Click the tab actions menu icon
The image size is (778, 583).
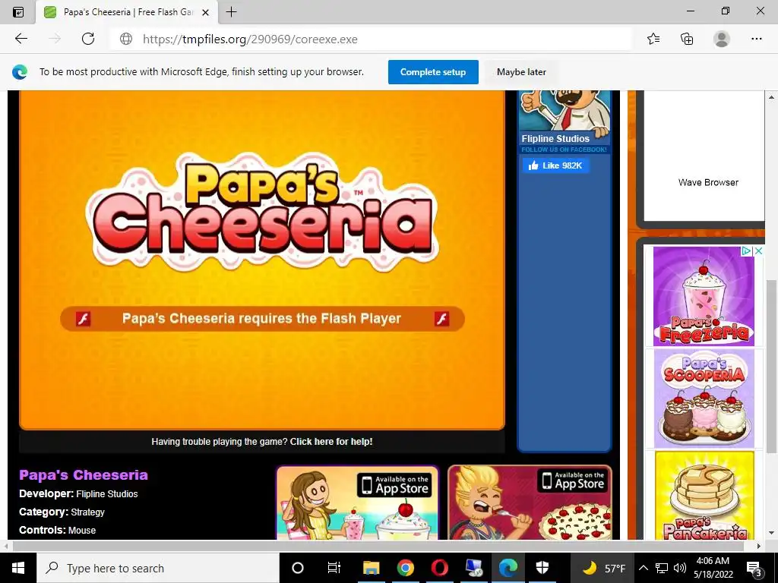tap(18, 12)
